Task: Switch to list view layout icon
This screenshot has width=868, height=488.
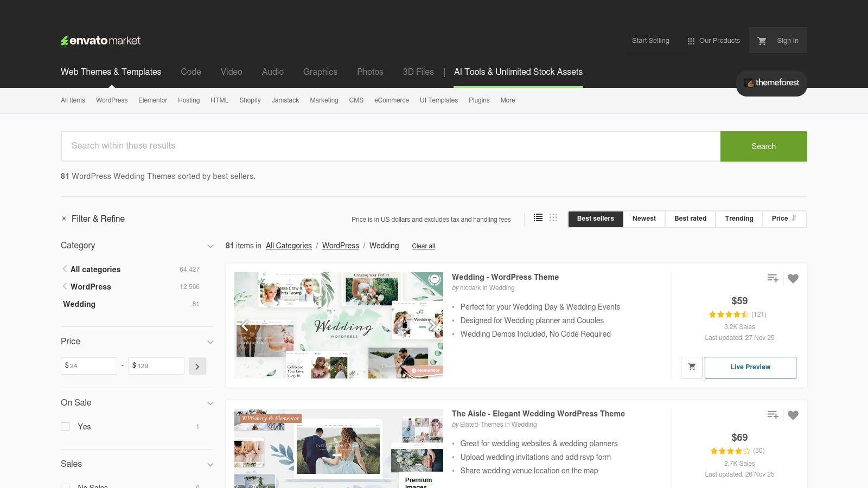Action: [538, 217]
